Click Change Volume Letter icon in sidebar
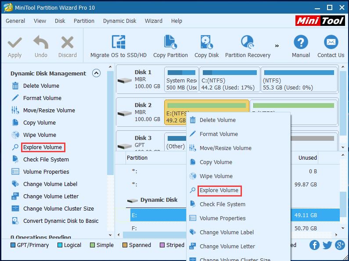 [x=15, y=197]
